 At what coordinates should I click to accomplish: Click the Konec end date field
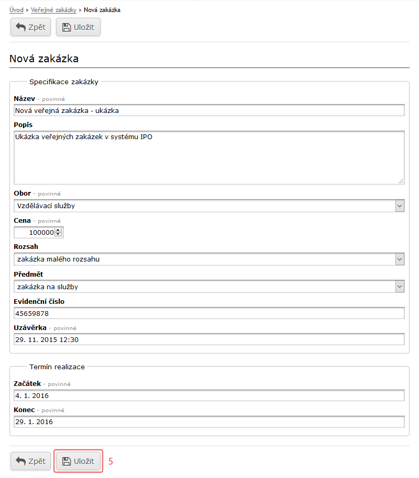tap(209, 422)
